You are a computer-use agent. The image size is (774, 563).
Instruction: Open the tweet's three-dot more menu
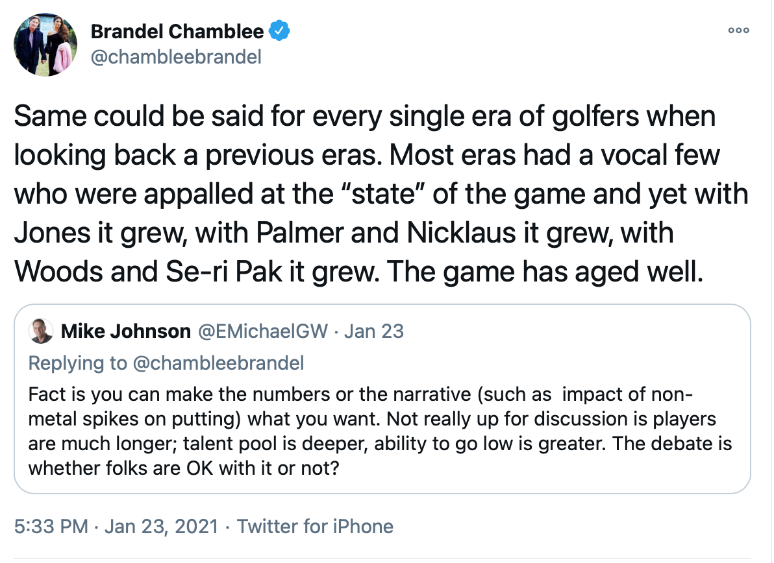[738, 30]
